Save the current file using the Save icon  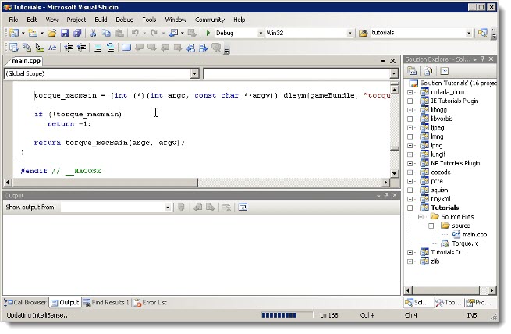[x=65, y=34]
